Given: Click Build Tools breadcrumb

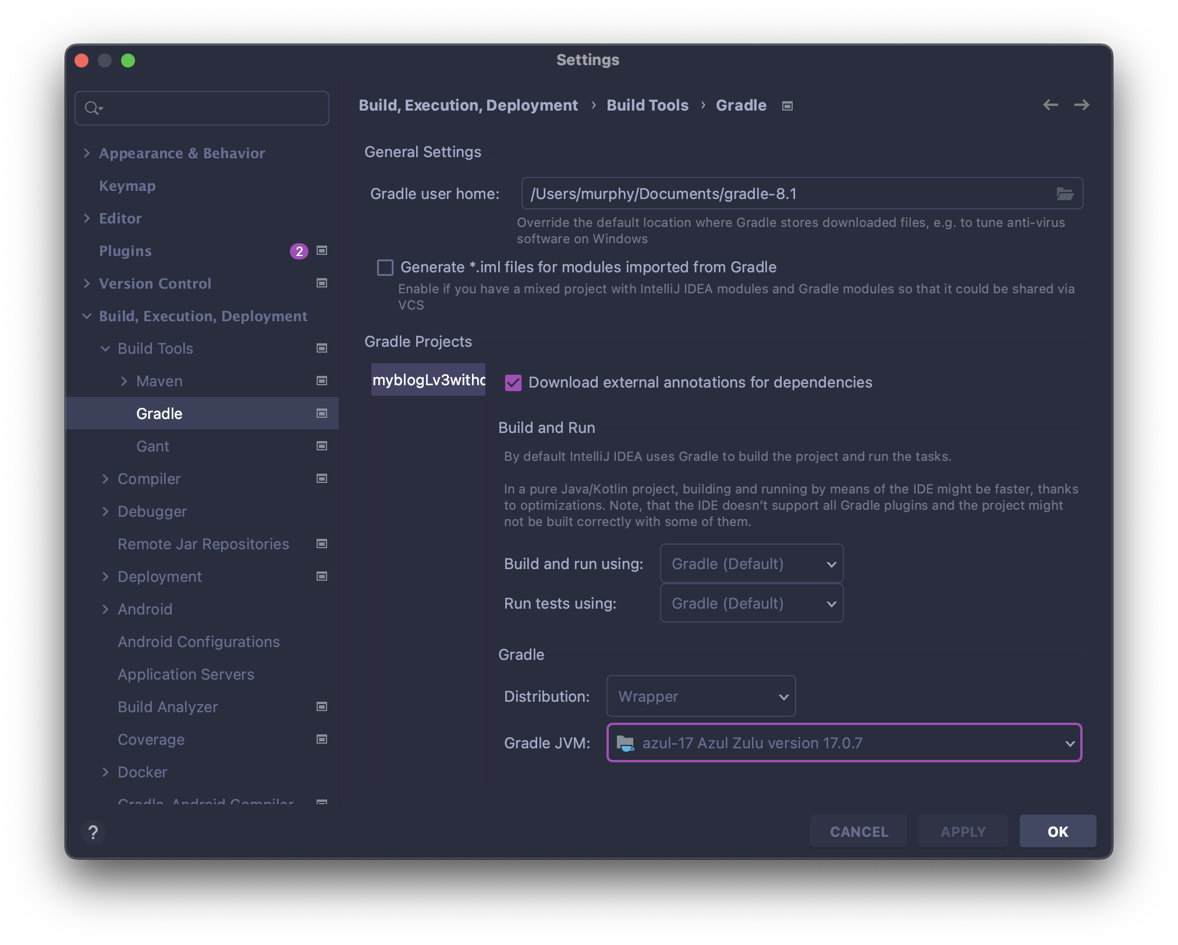Looking at the screenshot, I should [647, 105].
